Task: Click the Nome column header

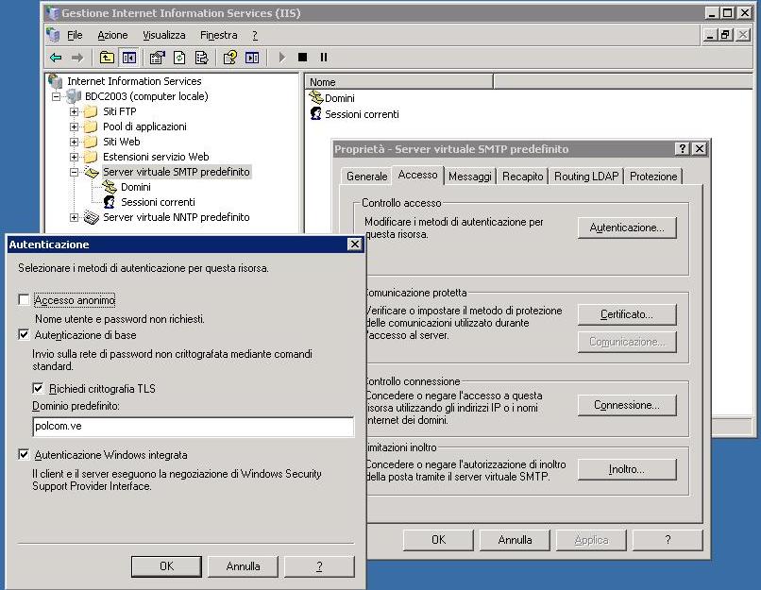Action: point(399,81)
